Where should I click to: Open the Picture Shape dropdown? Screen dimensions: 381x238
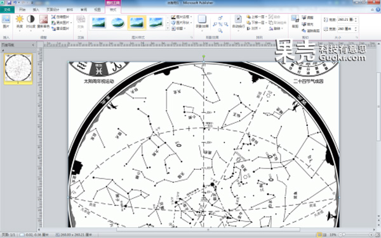click(181, 23)
